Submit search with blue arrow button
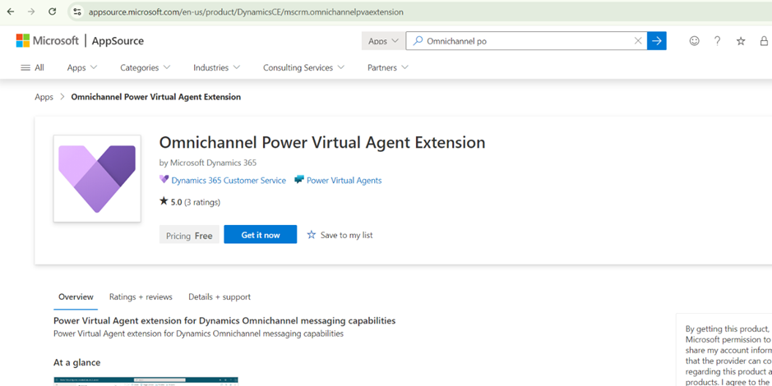Screen dimensions: 772x386 click(656, 41)
